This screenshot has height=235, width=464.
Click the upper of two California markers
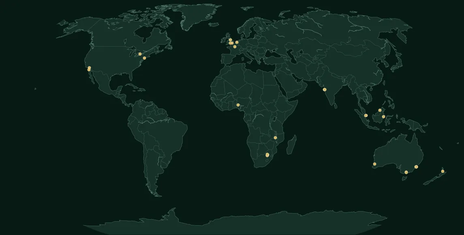coord(90,68)
